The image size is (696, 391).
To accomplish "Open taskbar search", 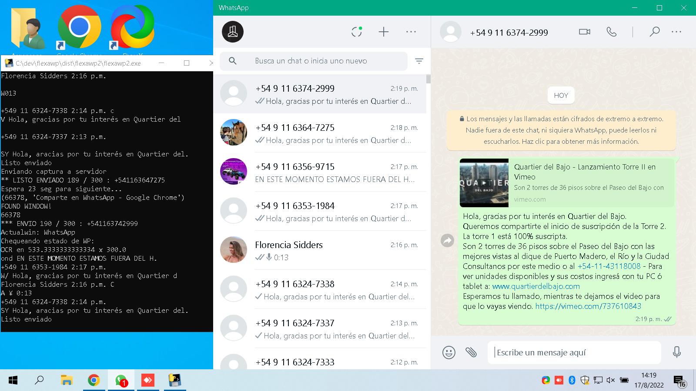I will point(39,381).
